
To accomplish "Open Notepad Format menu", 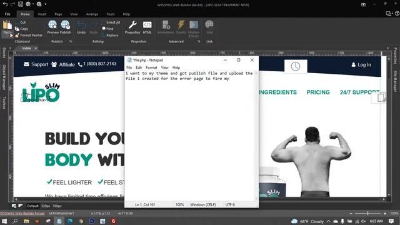I will click(x=151, y=67).
